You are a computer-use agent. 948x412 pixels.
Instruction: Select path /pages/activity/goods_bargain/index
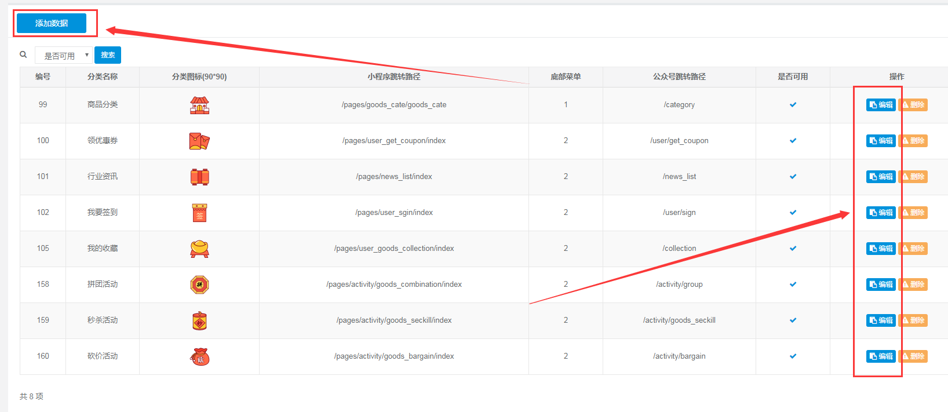click(394, 356)
